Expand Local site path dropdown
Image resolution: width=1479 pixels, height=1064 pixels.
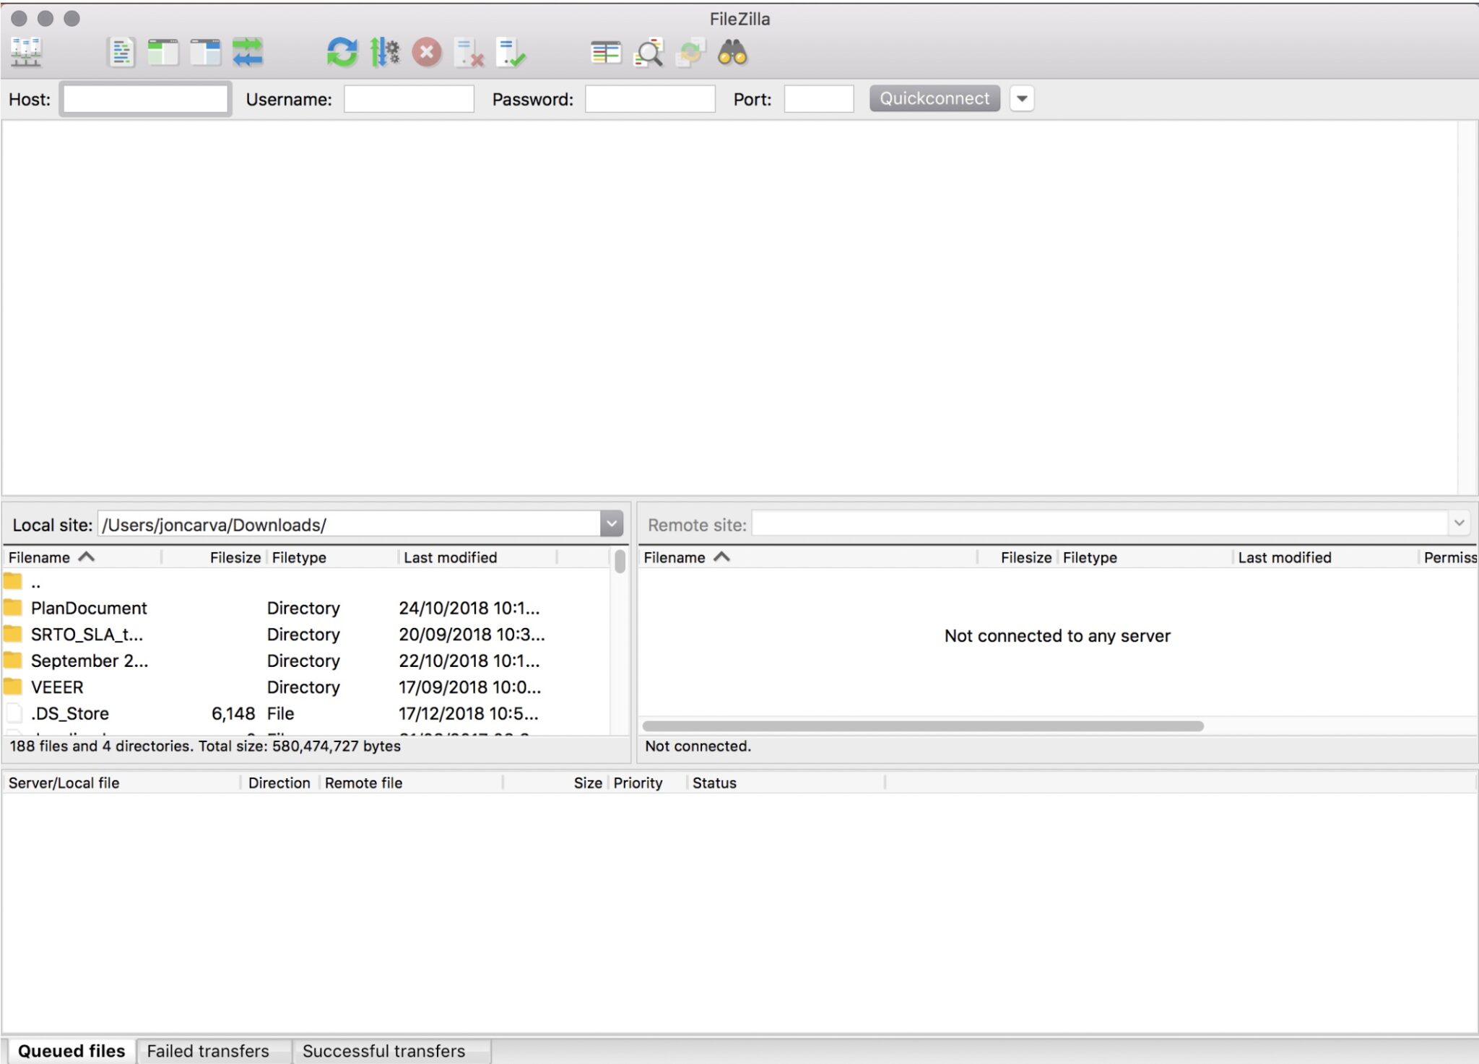(x=611, y=524)
